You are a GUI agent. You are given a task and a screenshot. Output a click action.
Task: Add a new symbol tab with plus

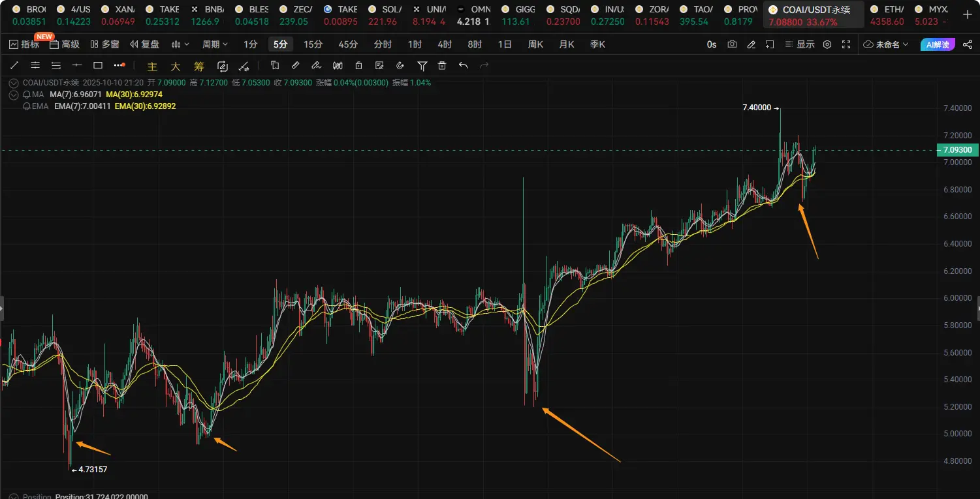[967, 14]
